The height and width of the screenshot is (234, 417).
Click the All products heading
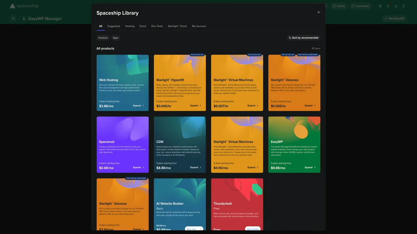(x=105, y=48)
